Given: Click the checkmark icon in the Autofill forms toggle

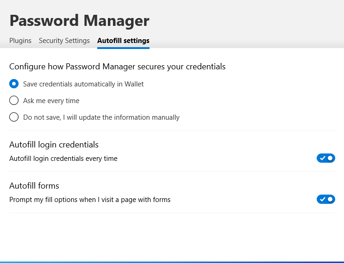Looking at the screenshot, I should (x=323, y=200).
